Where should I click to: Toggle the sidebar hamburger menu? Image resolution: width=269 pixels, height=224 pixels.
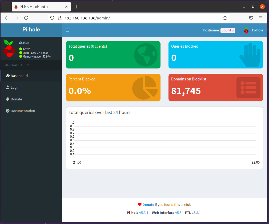point(67,30)
